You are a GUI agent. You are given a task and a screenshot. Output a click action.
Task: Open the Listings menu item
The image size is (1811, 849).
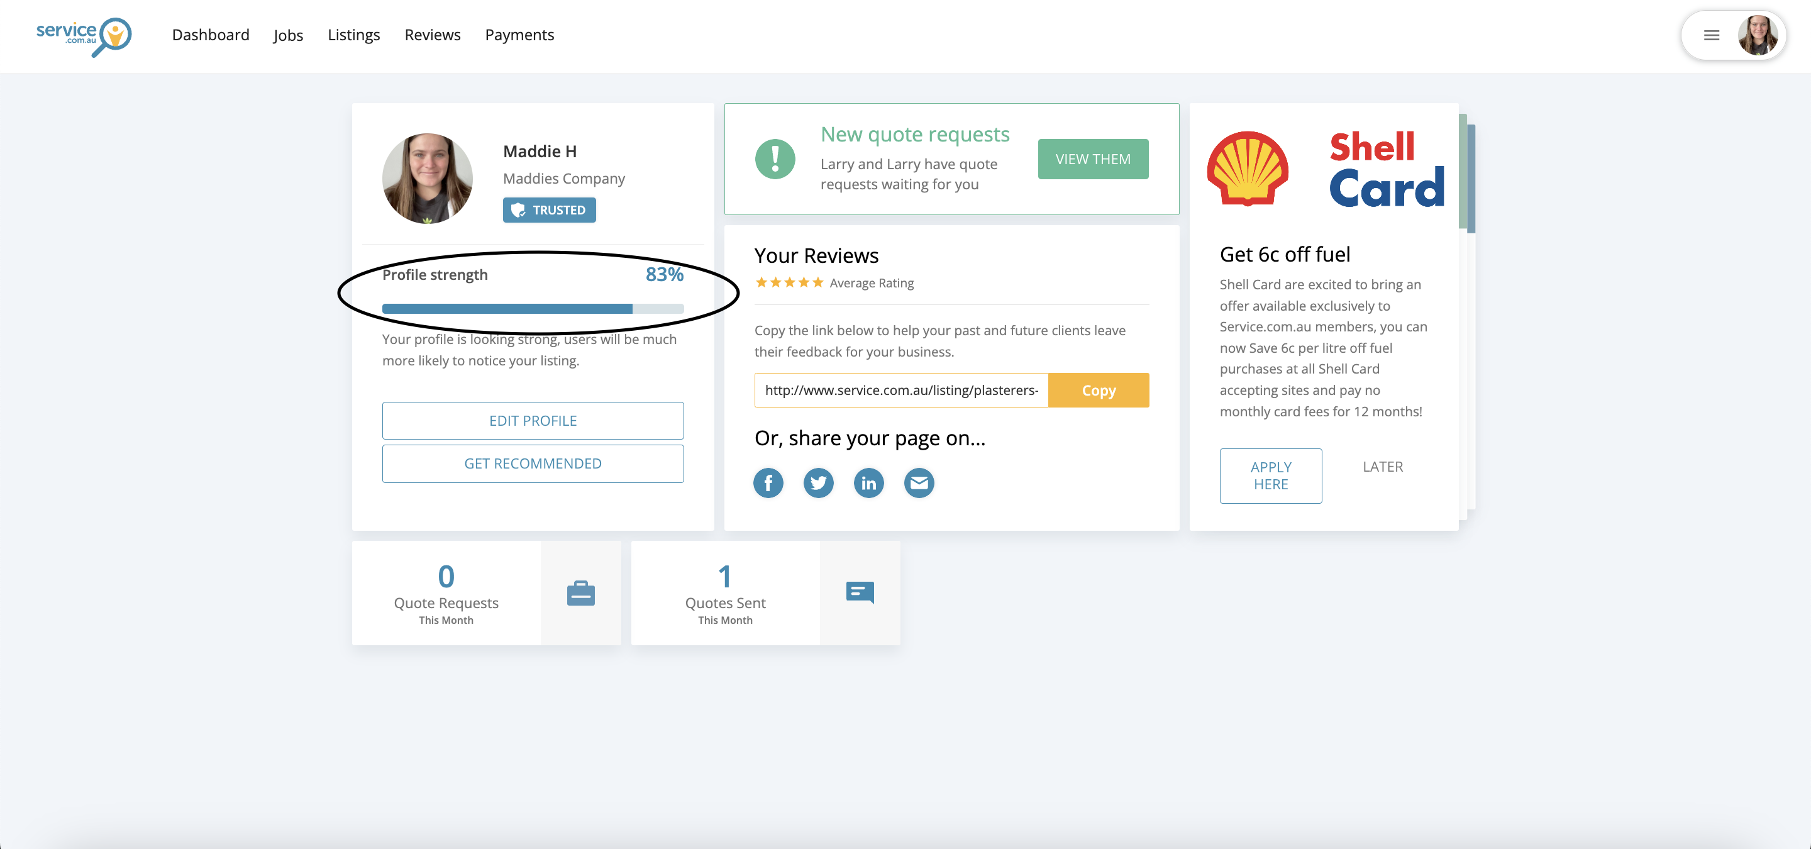click(x=353, y=35)
